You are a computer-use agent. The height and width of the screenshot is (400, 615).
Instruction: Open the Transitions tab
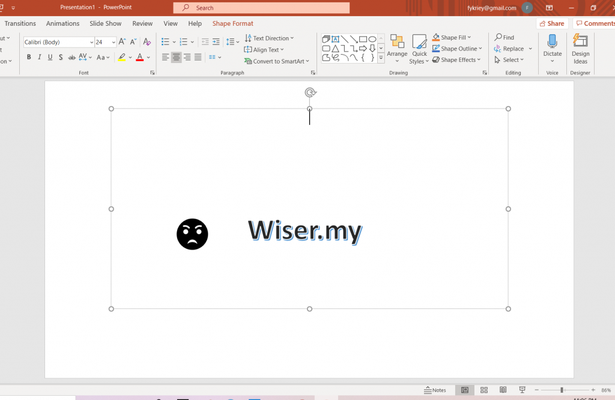pyautogui.click(x=20, y=23)
